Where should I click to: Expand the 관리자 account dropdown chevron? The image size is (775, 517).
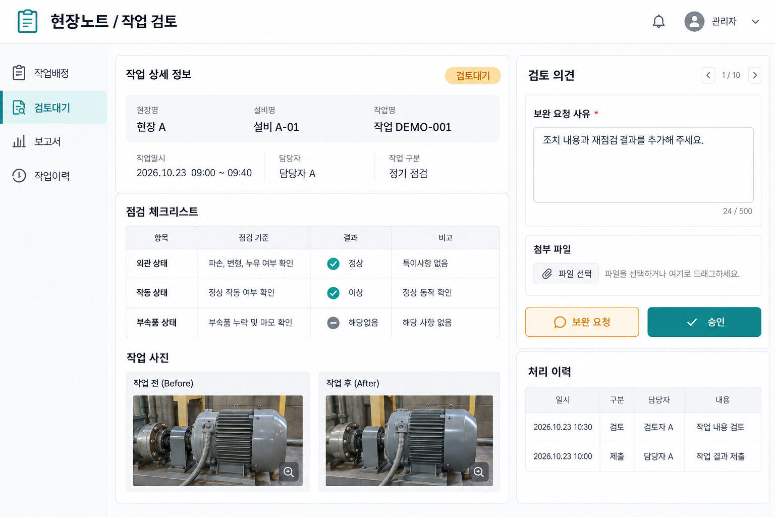point(755,22)
